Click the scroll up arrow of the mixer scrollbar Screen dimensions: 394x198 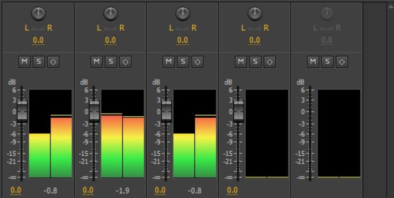pos(392,7)
